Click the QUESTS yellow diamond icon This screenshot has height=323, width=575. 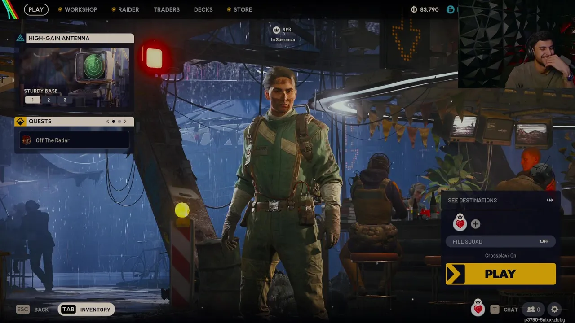[x=20, y=121]
